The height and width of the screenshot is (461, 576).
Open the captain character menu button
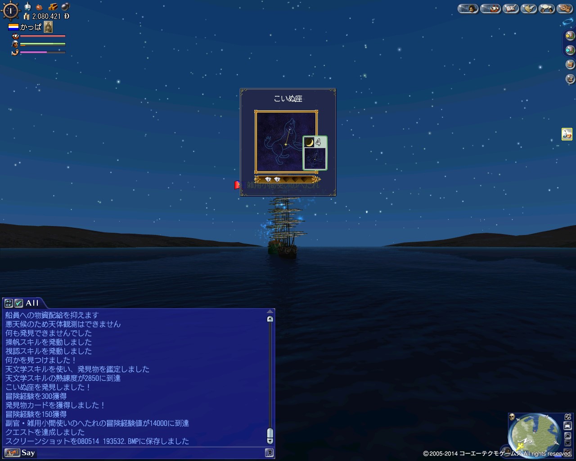coord(468,8)
